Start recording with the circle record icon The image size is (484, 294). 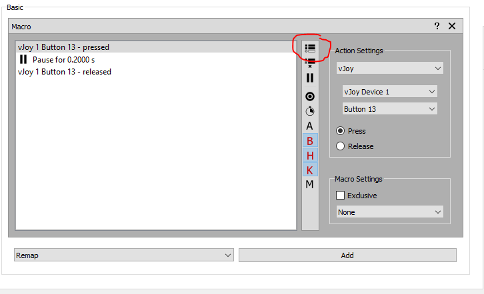coord(310,96)
